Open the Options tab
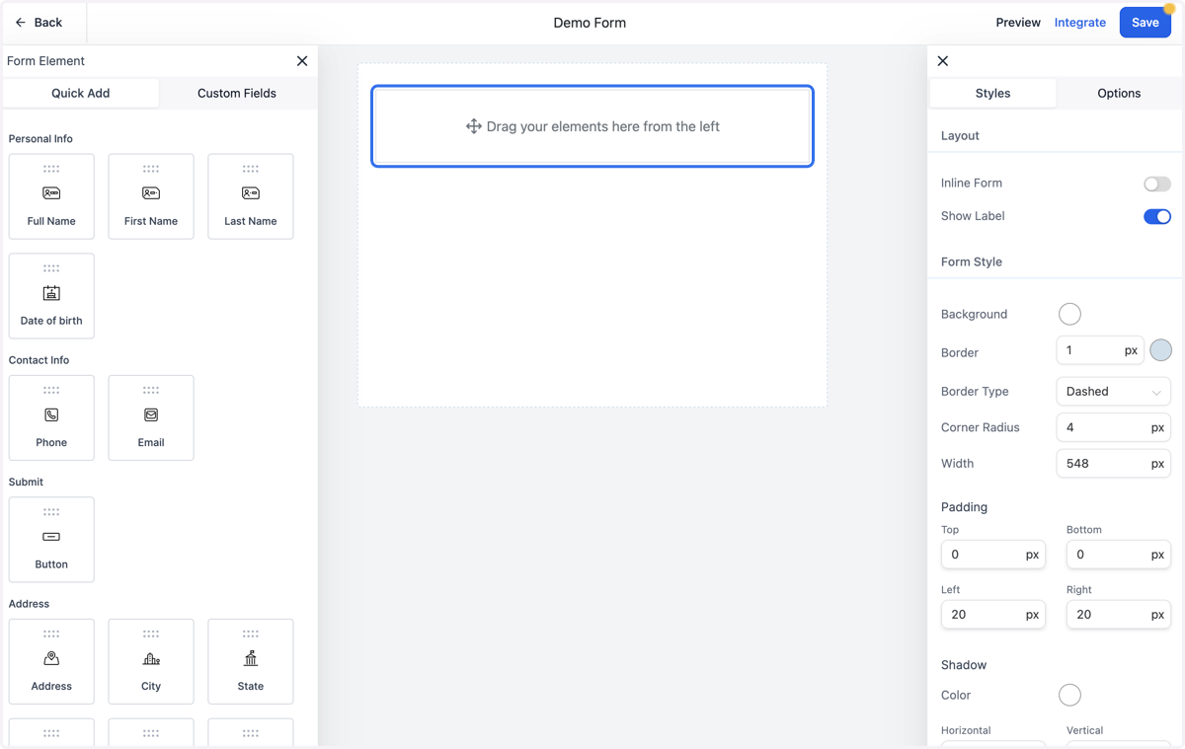This screenshot has width=1185, height=749. (1119, 93)
